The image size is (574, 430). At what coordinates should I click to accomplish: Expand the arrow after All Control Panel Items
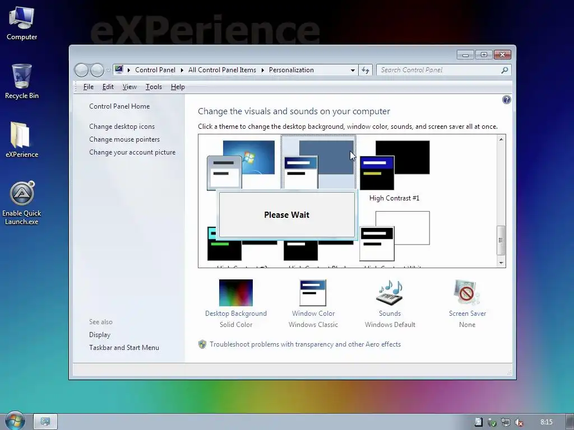pyautogui.click(x=262, y=70)
